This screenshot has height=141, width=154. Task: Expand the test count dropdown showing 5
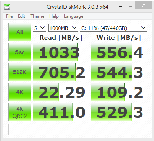[39, 28]
